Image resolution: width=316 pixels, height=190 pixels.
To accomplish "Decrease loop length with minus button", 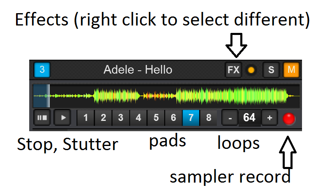I will (230, 118).
